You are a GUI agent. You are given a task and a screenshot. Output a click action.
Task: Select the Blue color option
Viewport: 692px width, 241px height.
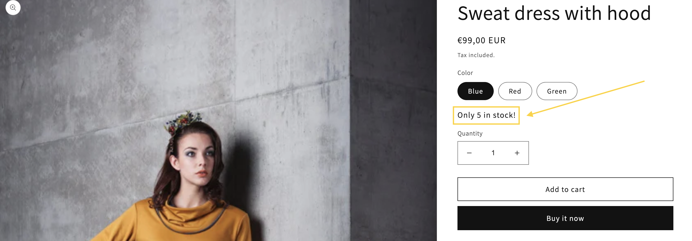[x=475, y=91]
